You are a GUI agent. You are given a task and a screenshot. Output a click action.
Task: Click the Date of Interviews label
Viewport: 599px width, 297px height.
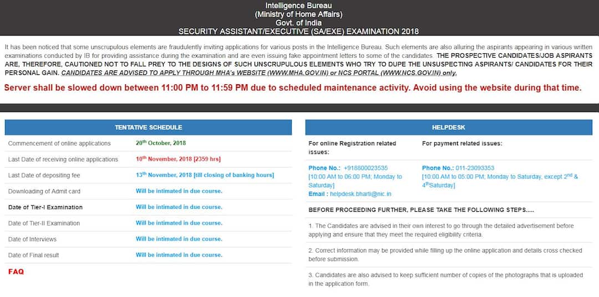click(x=32, y=239)
